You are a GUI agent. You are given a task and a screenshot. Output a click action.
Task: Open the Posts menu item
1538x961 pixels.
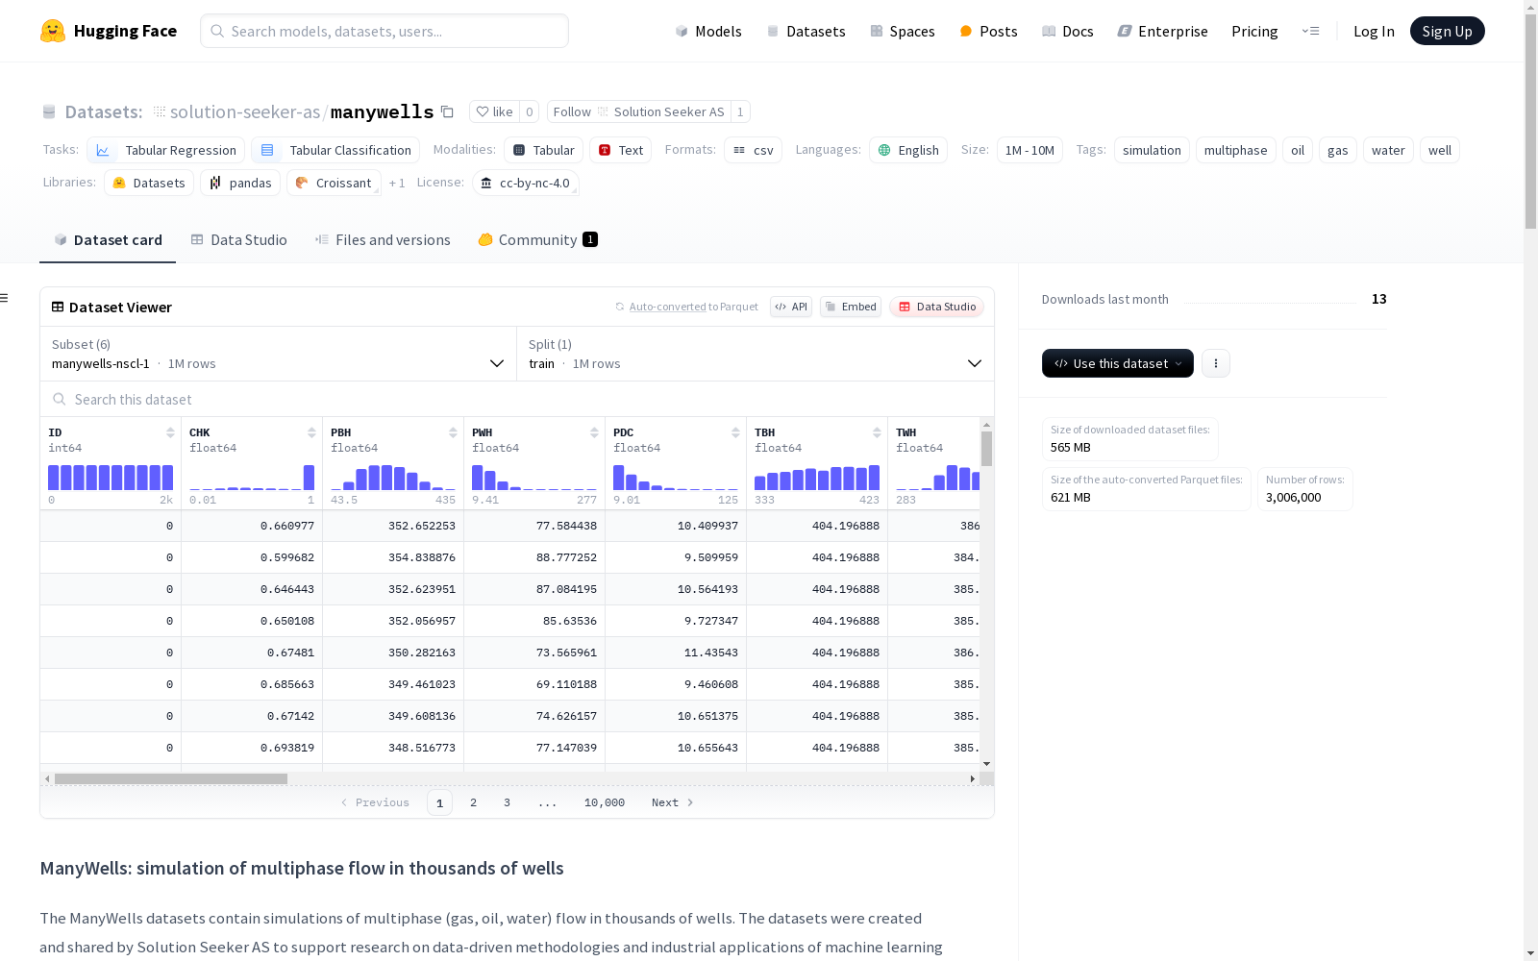tap(988, 31)
